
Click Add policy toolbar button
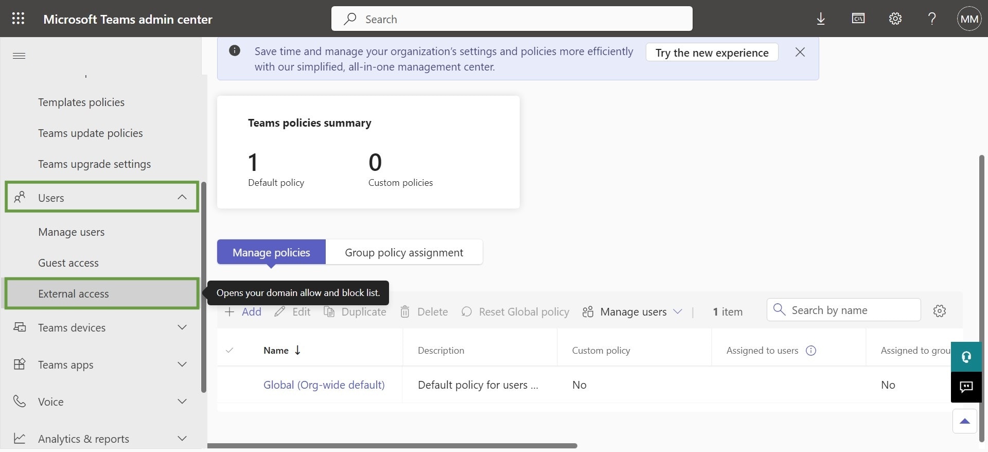pyautogui.click(x=243, y=311)
